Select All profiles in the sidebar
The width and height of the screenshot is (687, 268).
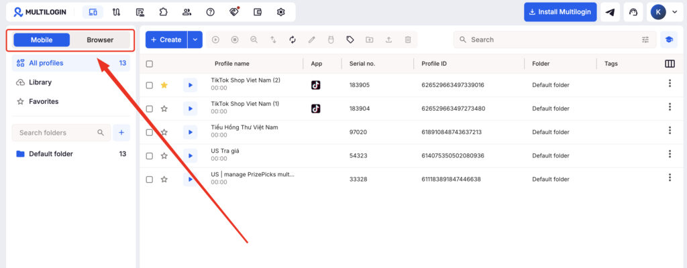pyautogui.click(x=71, y=63)
